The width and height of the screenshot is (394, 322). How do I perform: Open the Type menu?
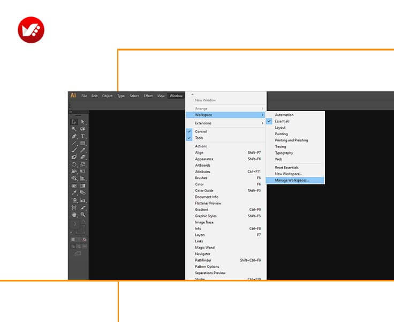click(x=121, y=96)
